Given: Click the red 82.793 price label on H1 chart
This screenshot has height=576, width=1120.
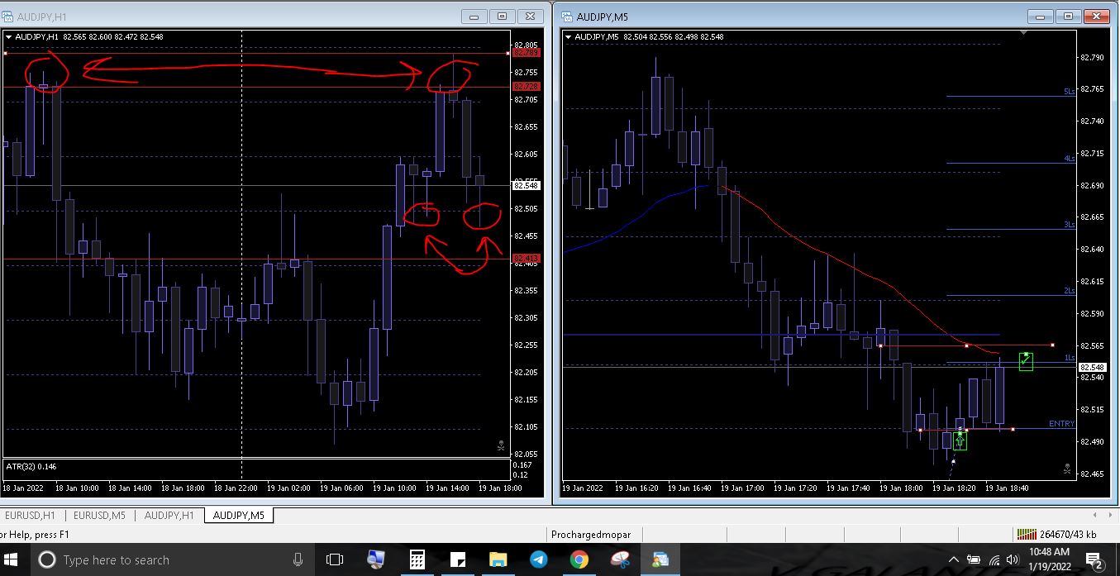Looking at the screenshot, I should pyautogui.click(x=527, y=53).
